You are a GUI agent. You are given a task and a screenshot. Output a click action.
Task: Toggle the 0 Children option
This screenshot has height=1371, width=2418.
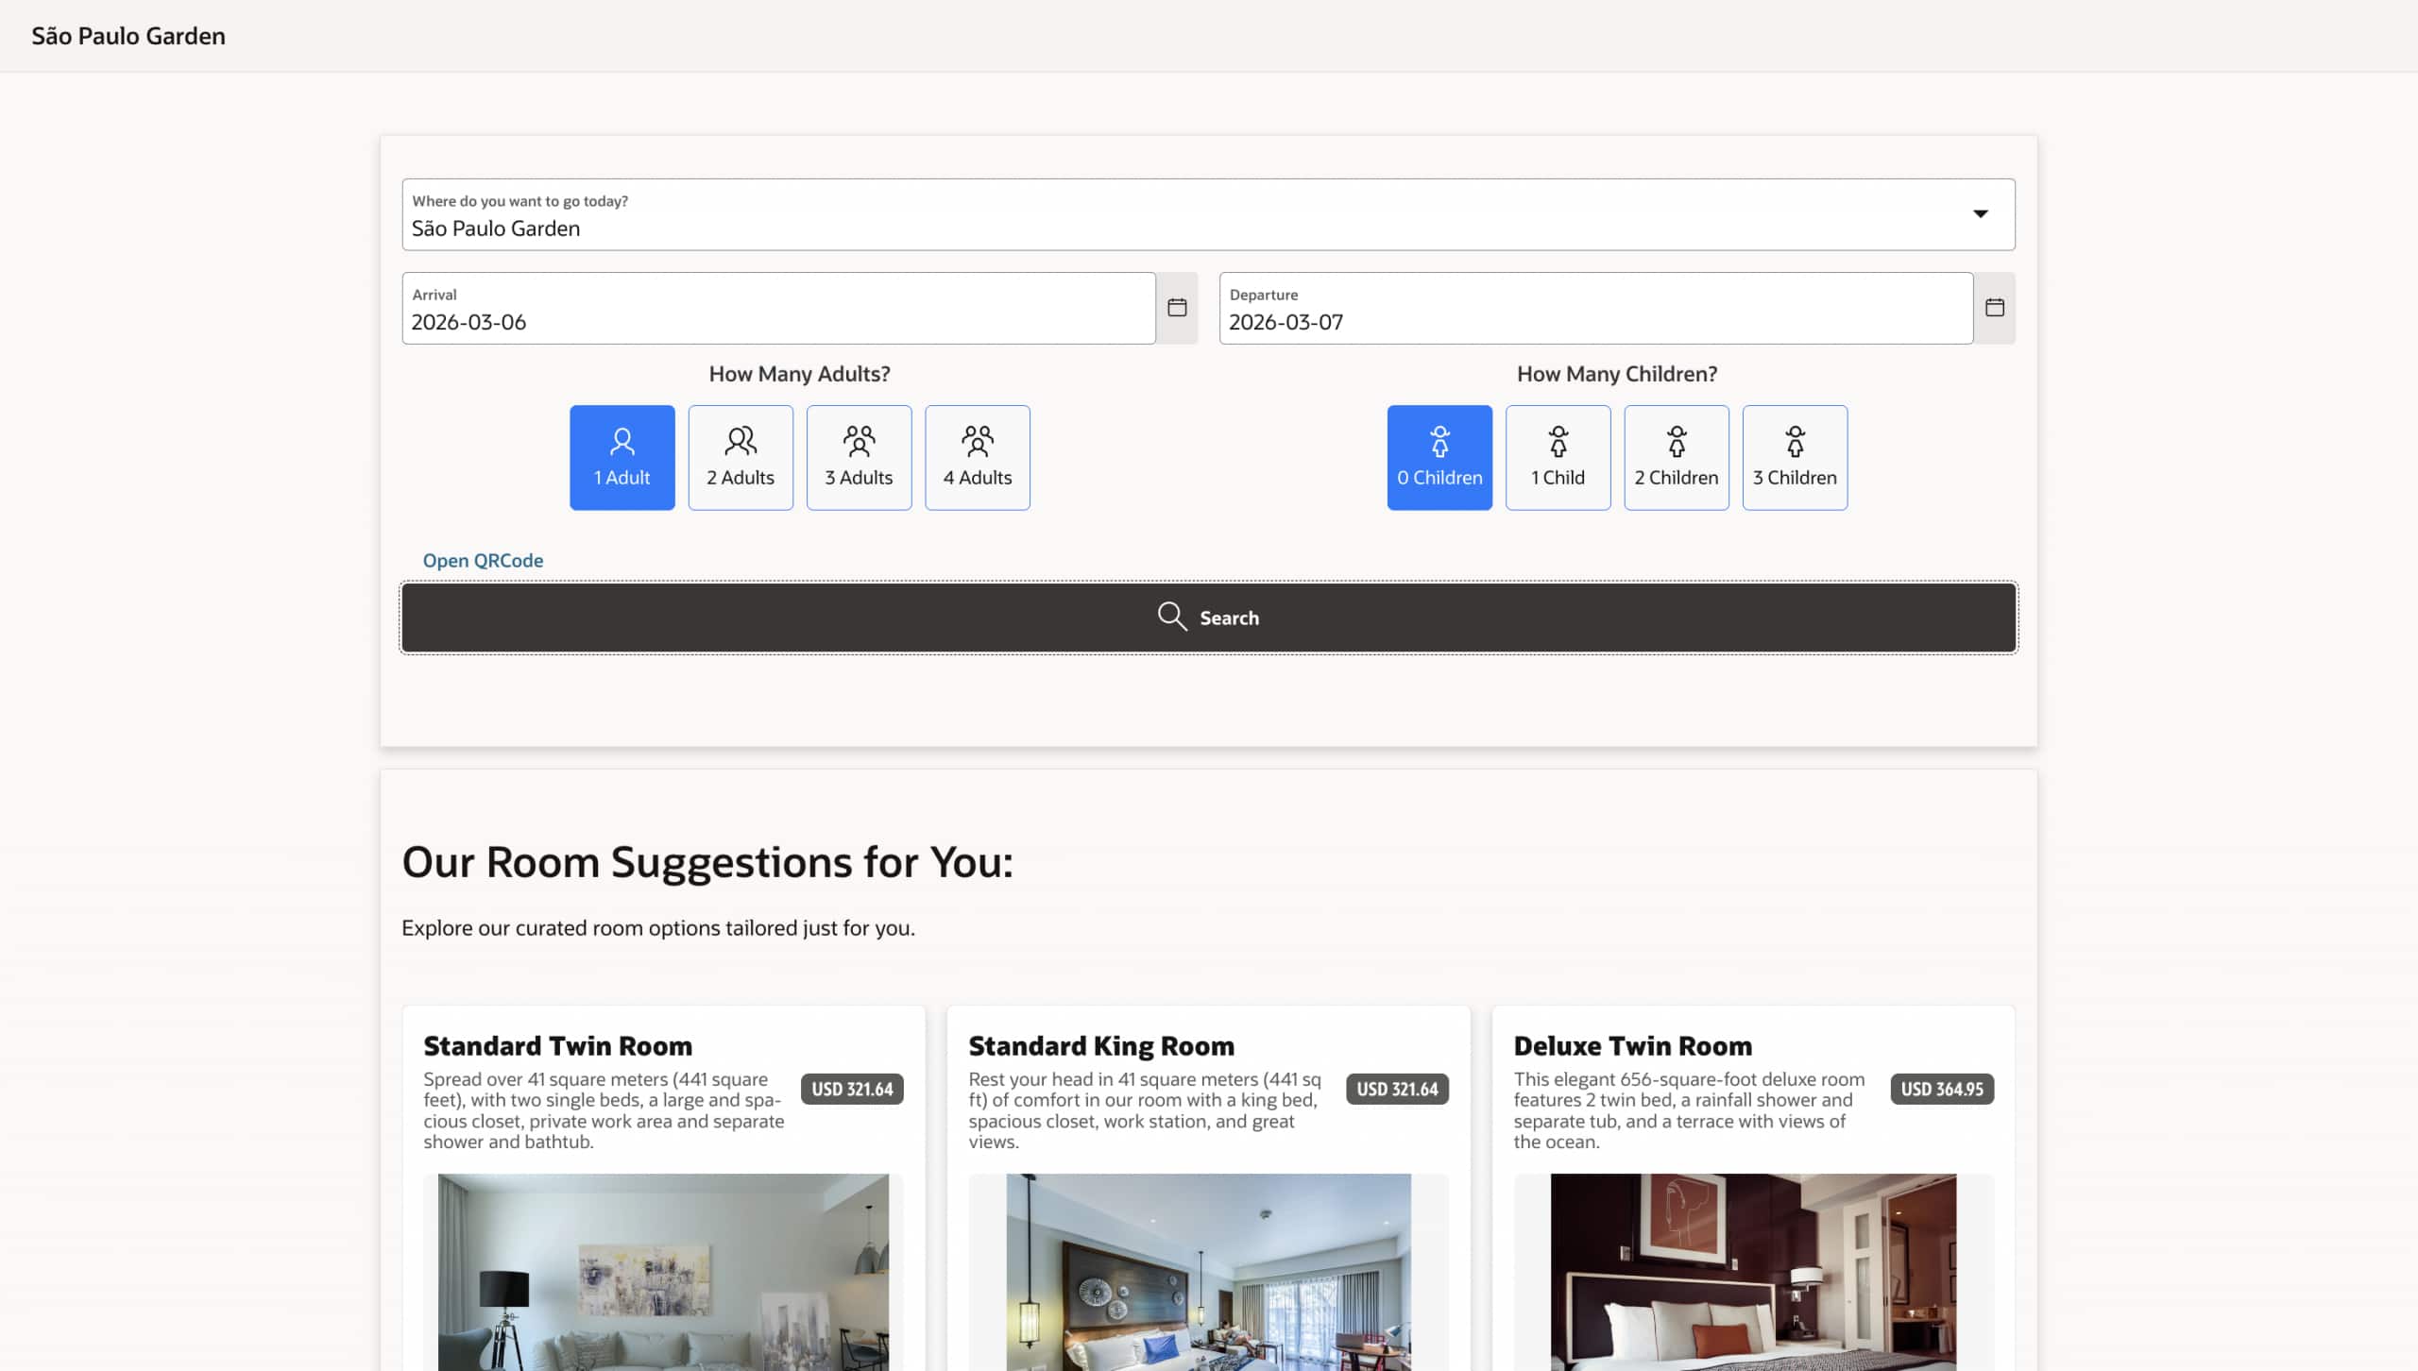[1439, 458]
